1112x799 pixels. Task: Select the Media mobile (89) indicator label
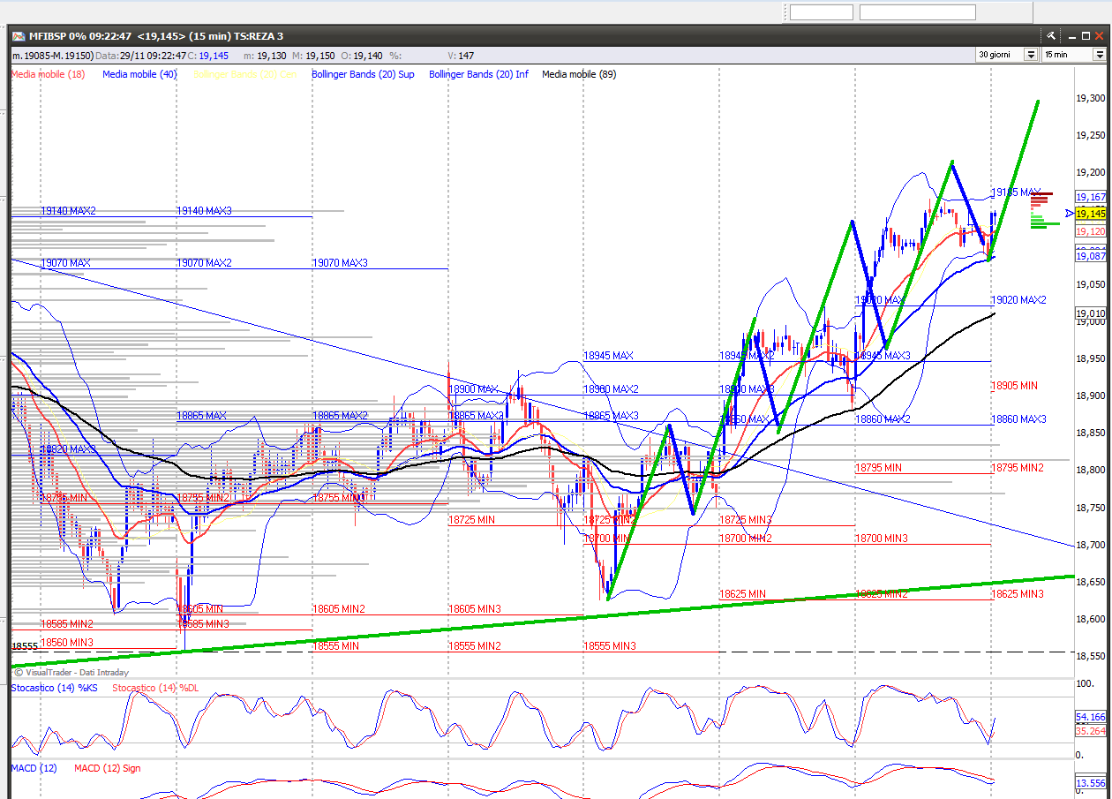click(x=579, y=74)
